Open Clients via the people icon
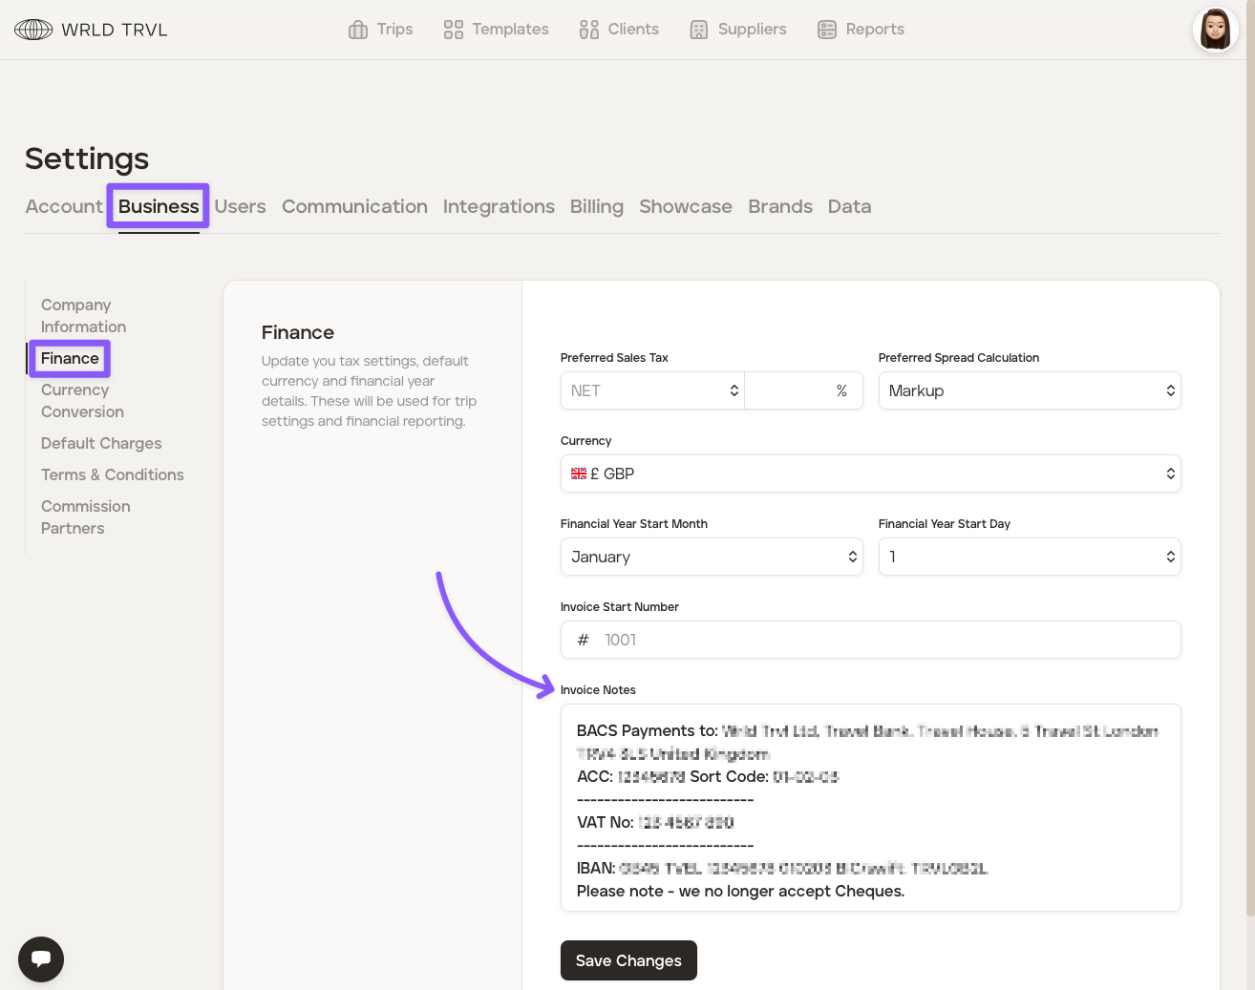 coord(588,30)
